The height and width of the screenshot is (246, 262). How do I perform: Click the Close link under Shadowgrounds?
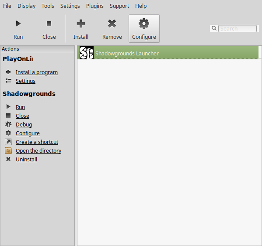point(22,116)
